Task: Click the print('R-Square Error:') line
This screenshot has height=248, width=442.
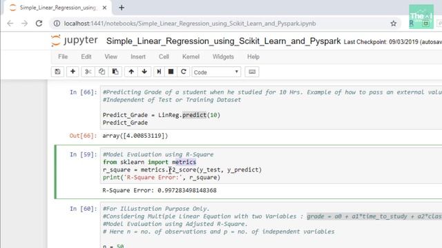Action: click(162, 178)
